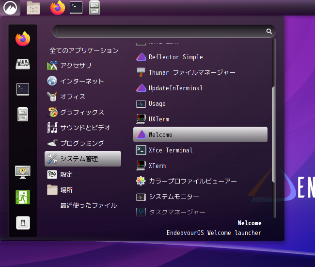Click the システムモニター icon
The image size is (315, 267).
click(141, 197)
